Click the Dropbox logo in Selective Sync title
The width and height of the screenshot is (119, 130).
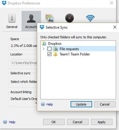click(x=42, y=27)
